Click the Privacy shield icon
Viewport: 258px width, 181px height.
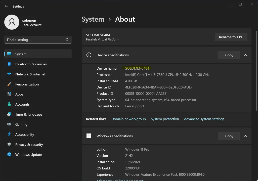[9, 144]
